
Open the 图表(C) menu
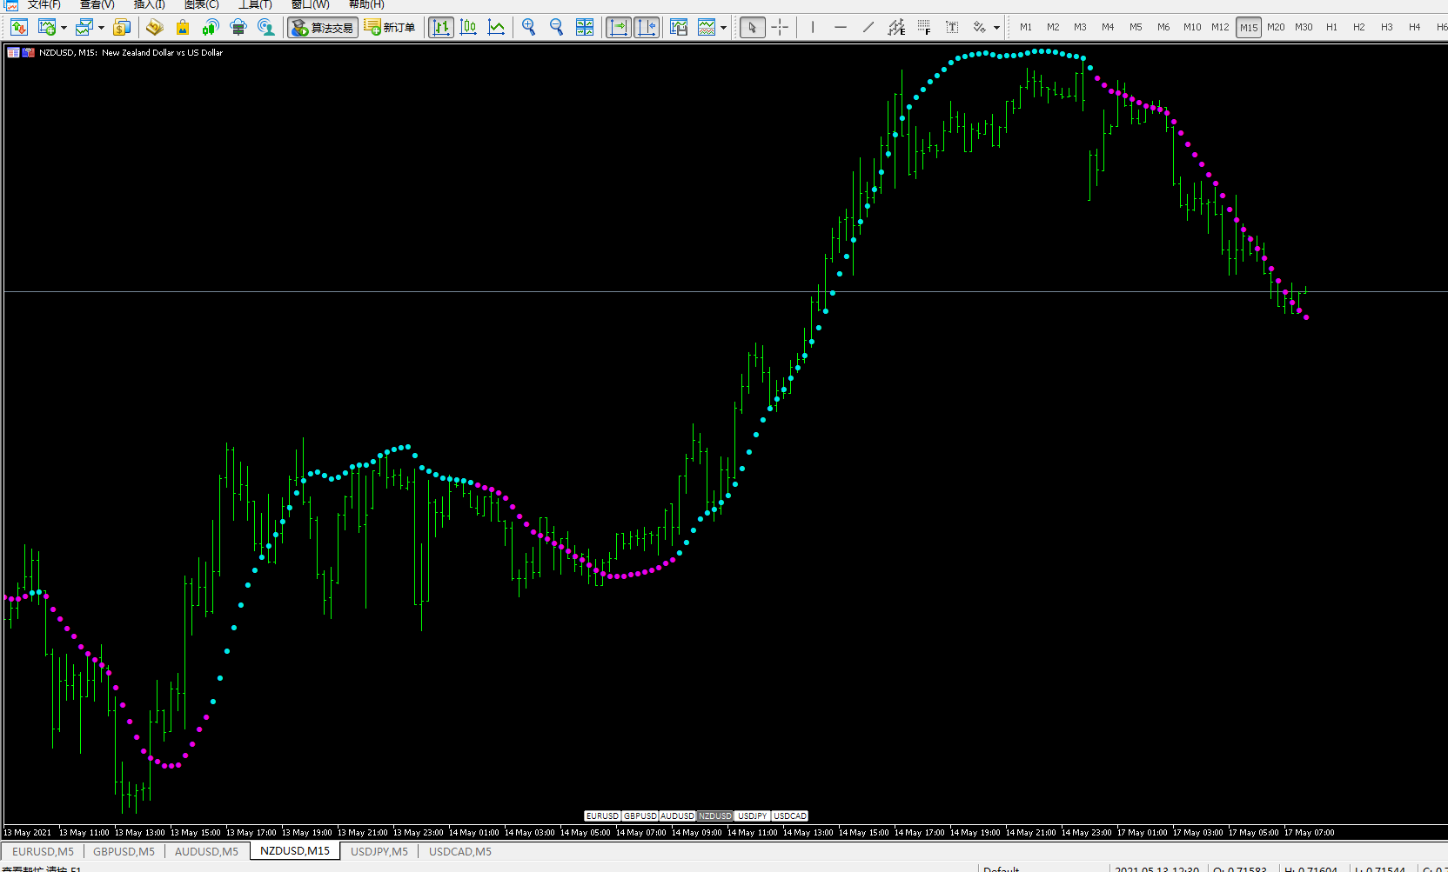click(201, 4)
